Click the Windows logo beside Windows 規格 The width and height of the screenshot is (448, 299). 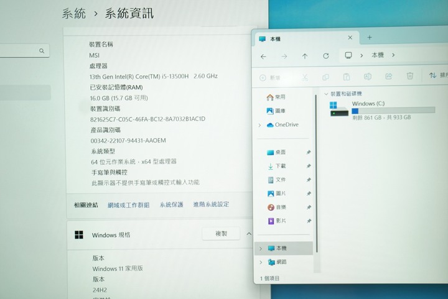[79, 235]
